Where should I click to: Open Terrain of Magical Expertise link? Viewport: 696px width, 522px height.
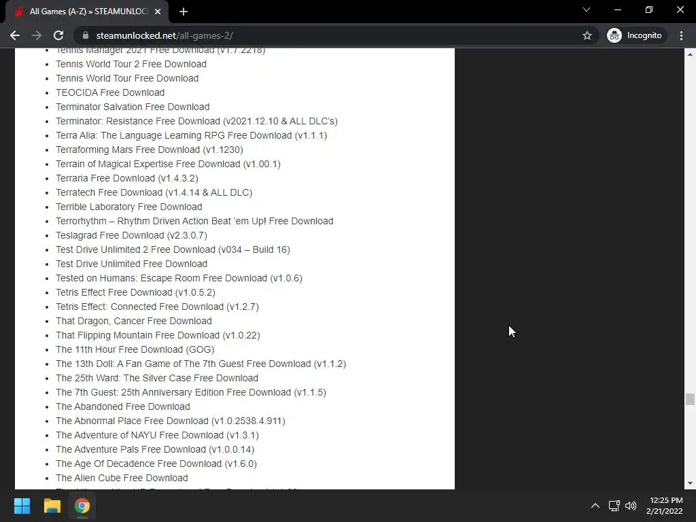[x=169, y=164]
